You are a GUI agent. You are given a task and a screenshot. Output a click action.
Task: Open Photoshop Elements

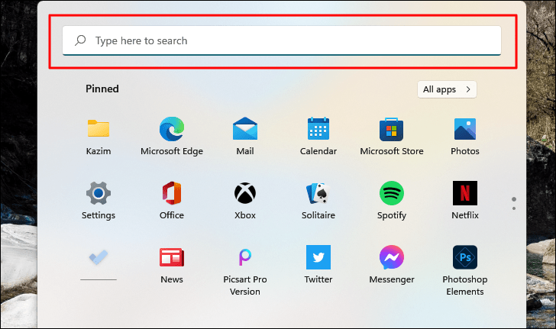coord(465,270)
